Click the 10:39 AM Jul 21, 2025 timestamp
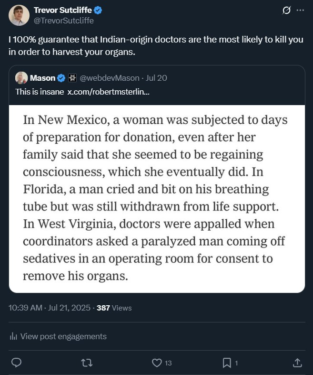Viewport: 313px width, 375px height. (x=50, y=308)
